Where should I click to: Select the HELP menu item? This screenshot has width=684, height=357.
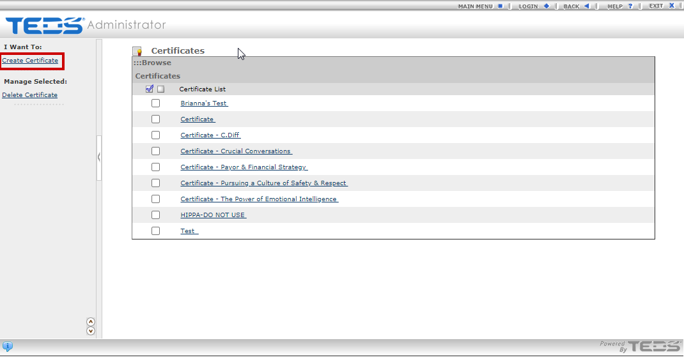click(x=614, y=6)
